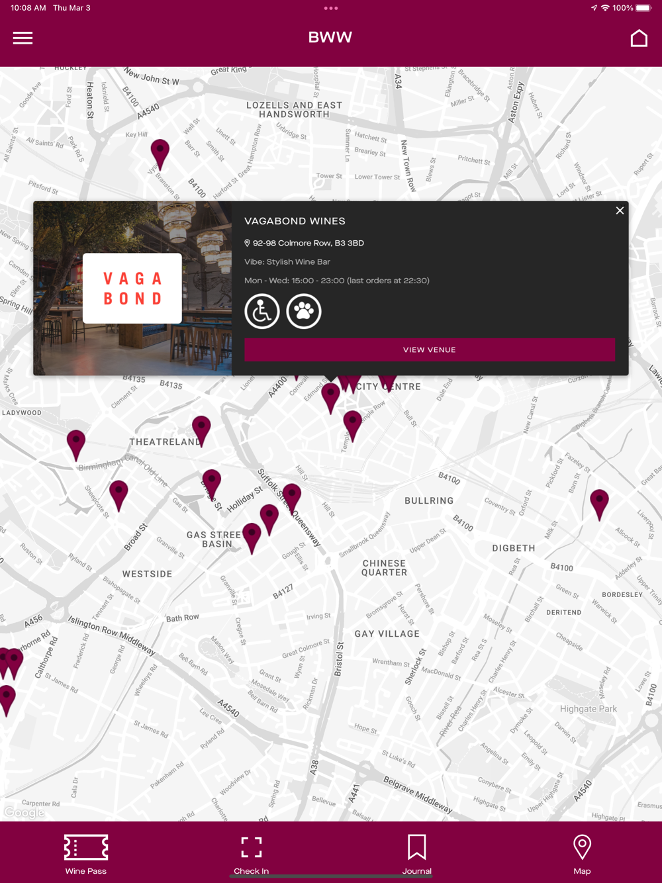This screenshot has width=662, height=883.
Task: Select the pin near Ladywood canal
Action: point(76,445)
